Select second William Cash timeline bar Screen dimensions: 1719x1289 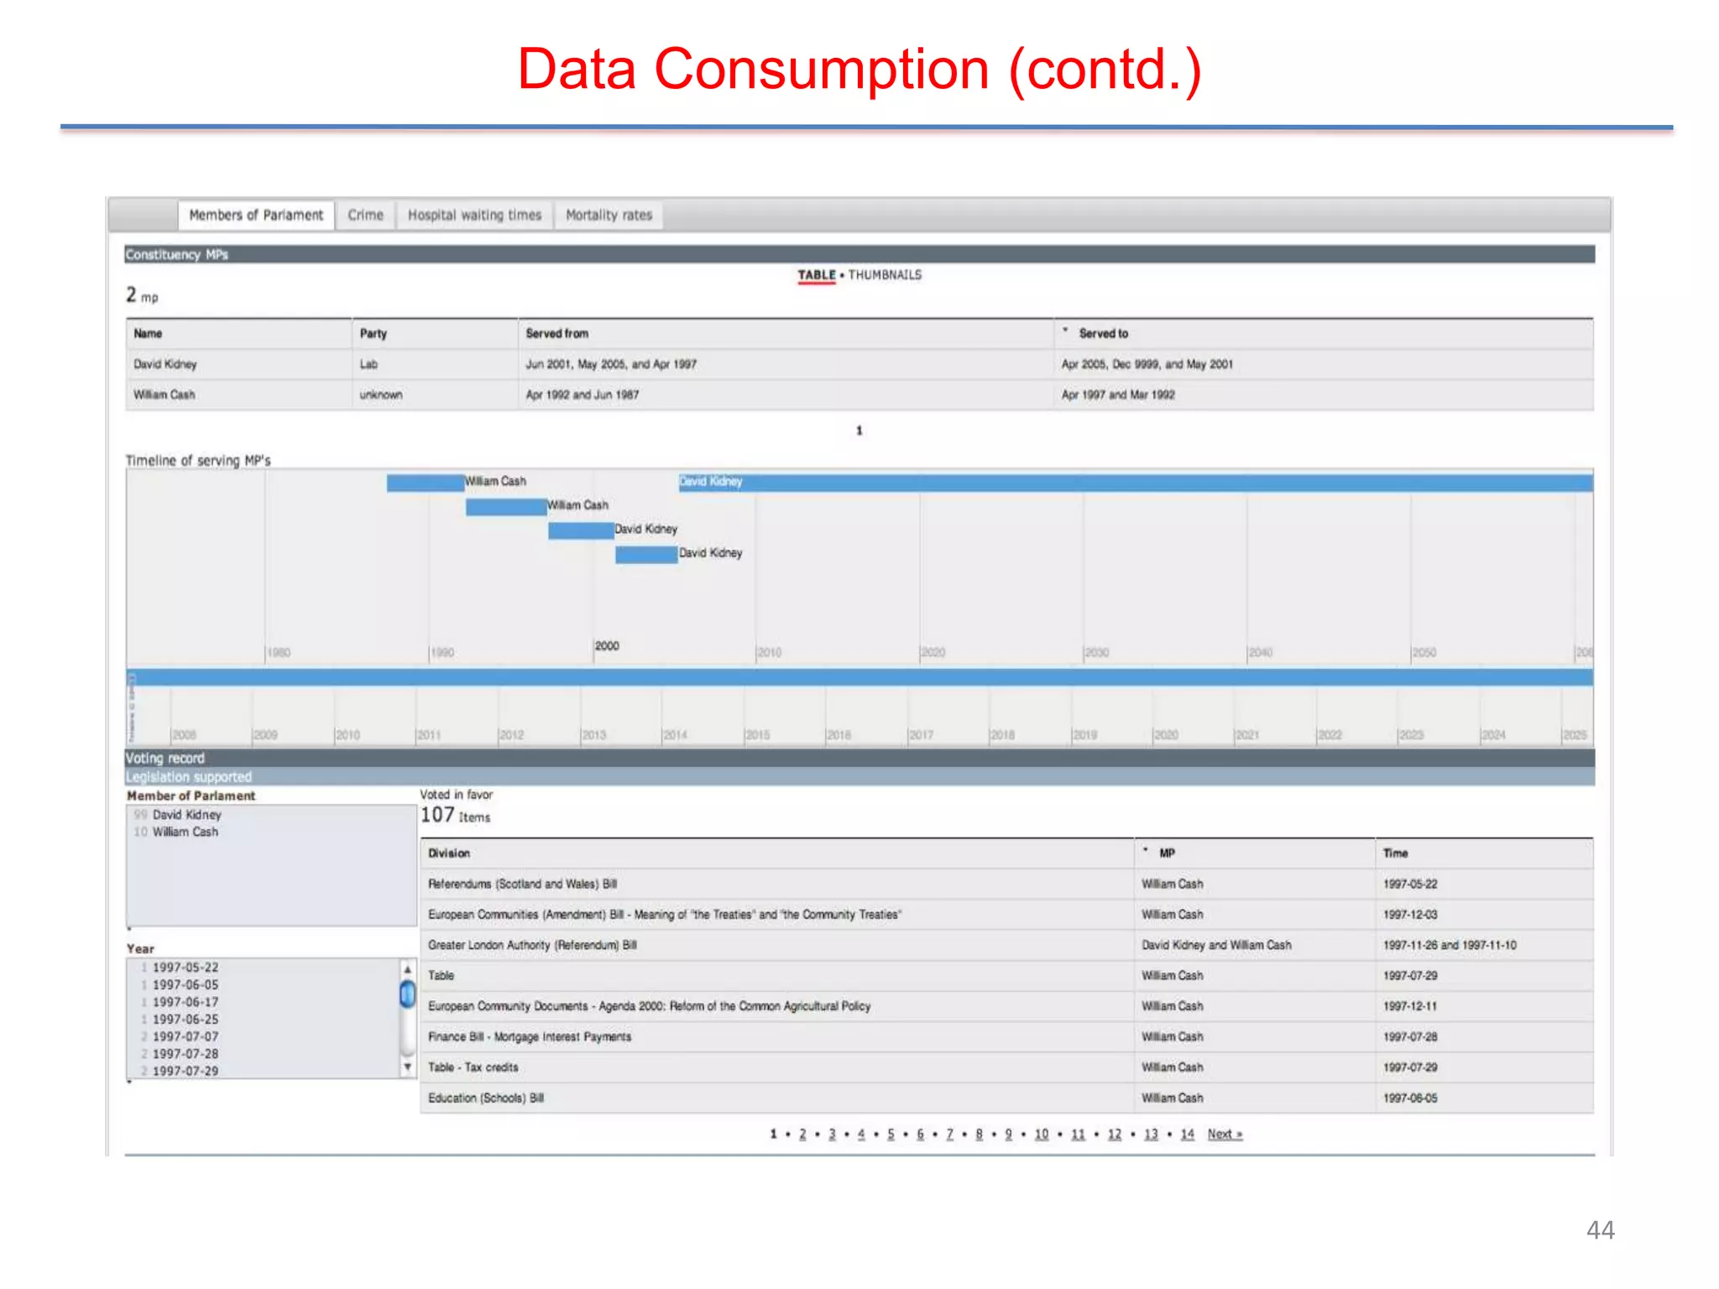506,506
